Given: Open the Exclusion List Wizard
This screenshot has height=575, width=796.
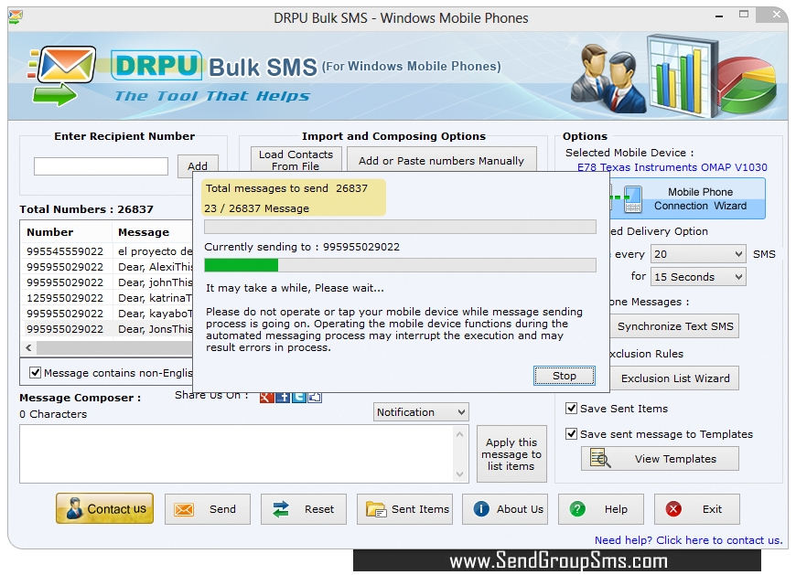Looking at the screenshot, I should [x=674, y=378].
